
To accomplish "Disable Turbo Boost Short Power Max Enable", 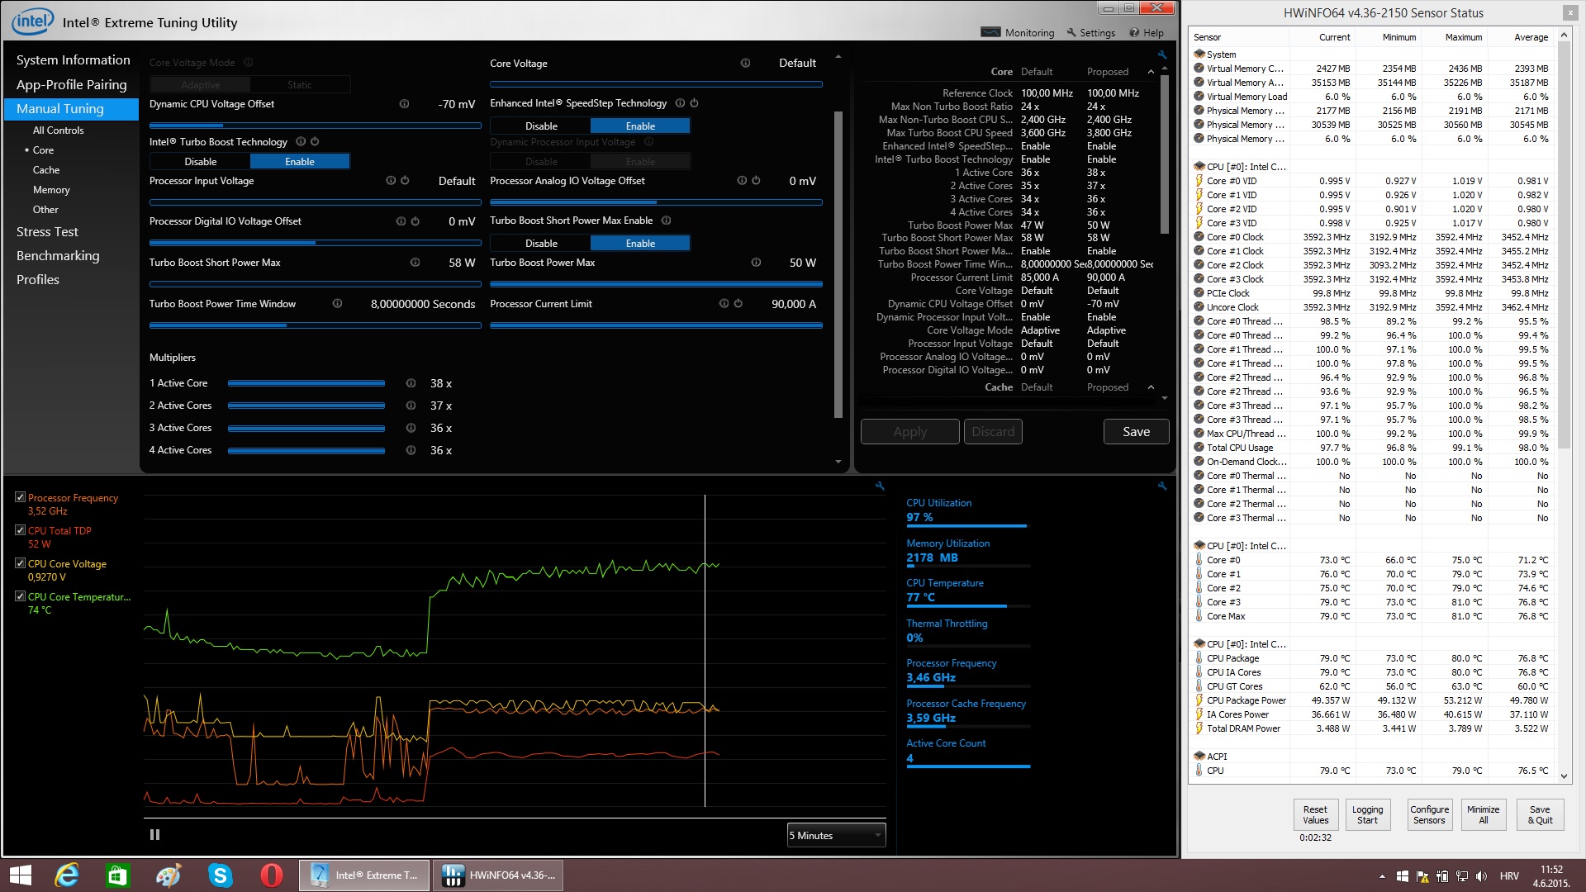I will pyautogui.click(x=541, y=244).
